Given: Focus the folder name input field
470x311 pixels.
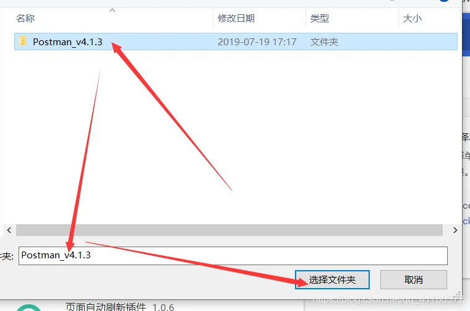Looking at the screenshot, I should pos(233,256).
